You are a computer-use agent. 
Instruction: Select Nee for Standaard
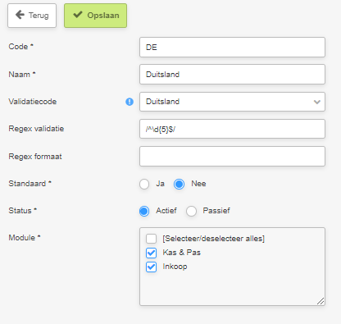pos(180,184)
